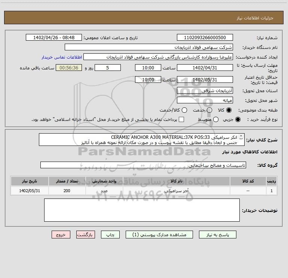Click the تعداد / مقدار column header
288x278 pixels.
[67, 181]
